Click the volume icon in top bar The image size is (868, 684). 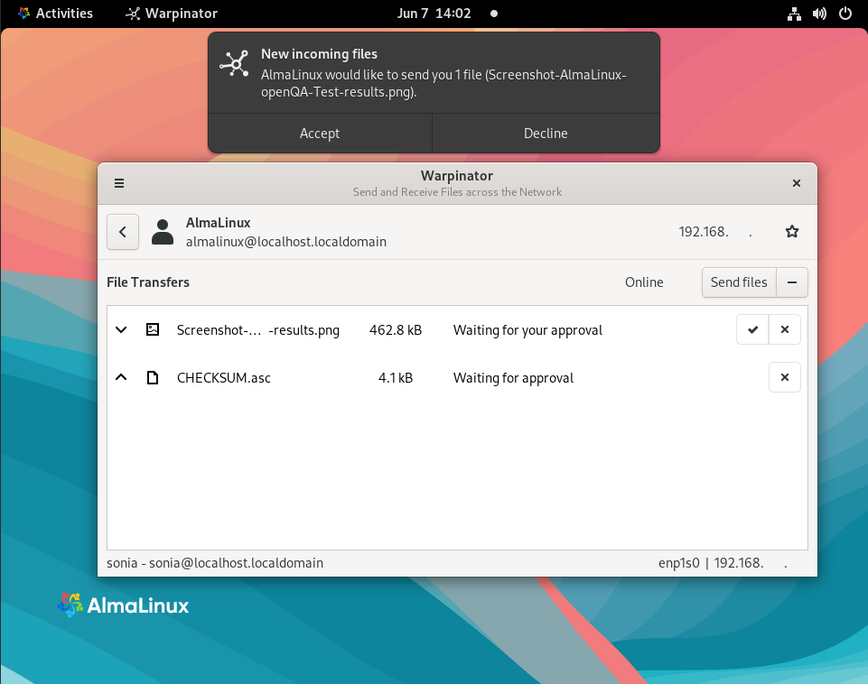pyautogui.click(x=819, y=14)
